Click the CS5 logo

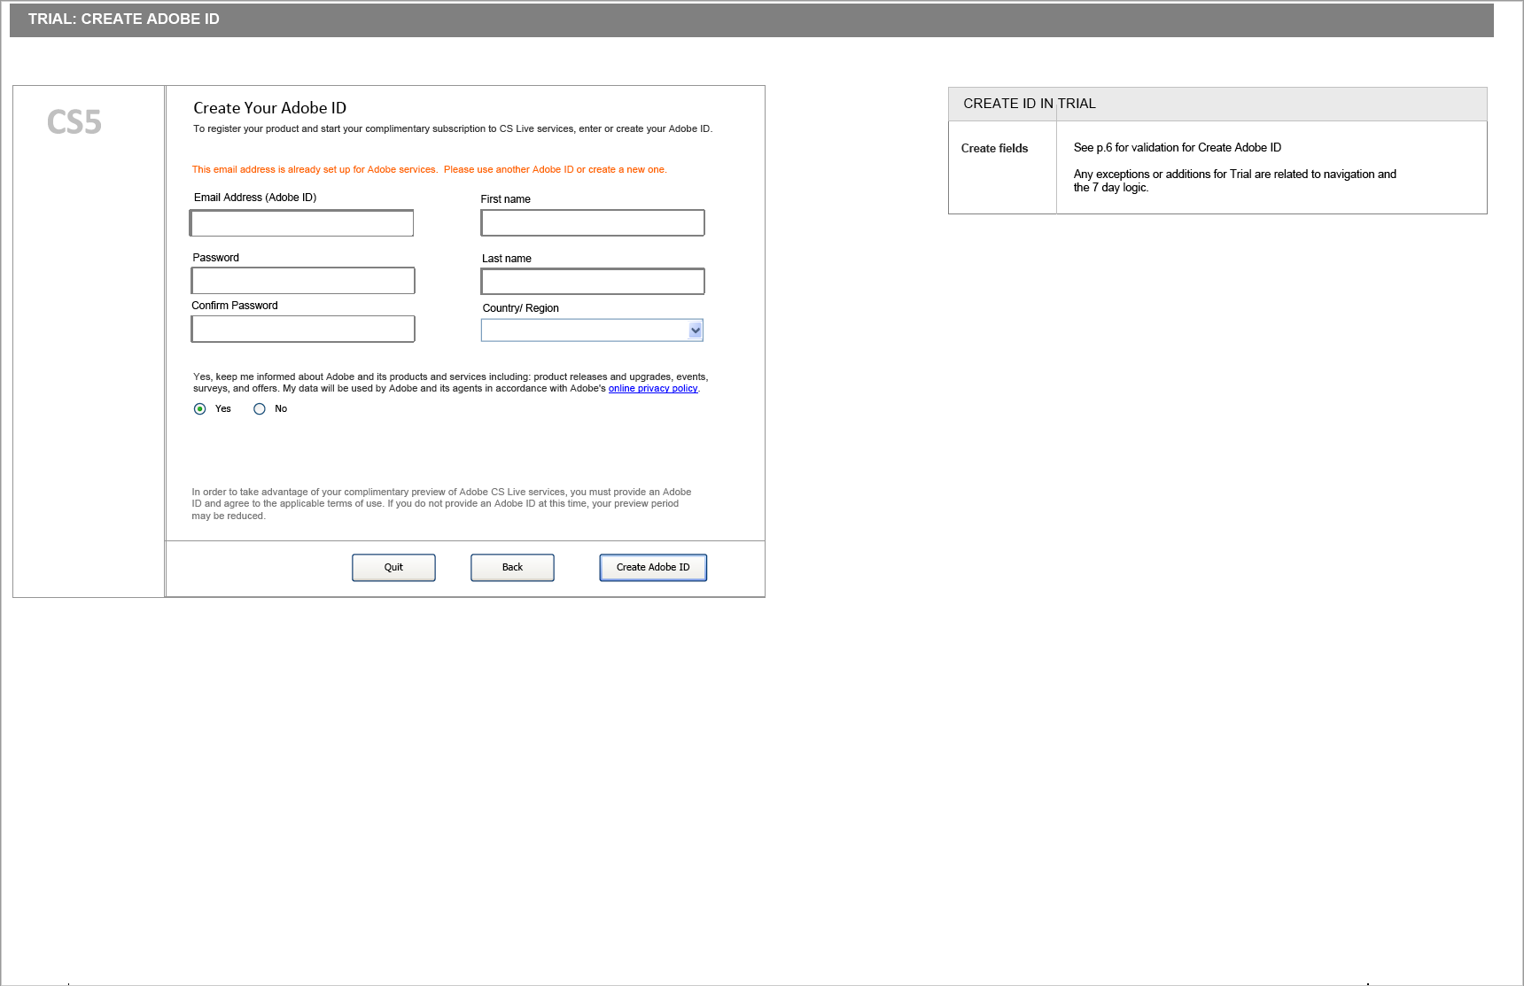(74, 122)
